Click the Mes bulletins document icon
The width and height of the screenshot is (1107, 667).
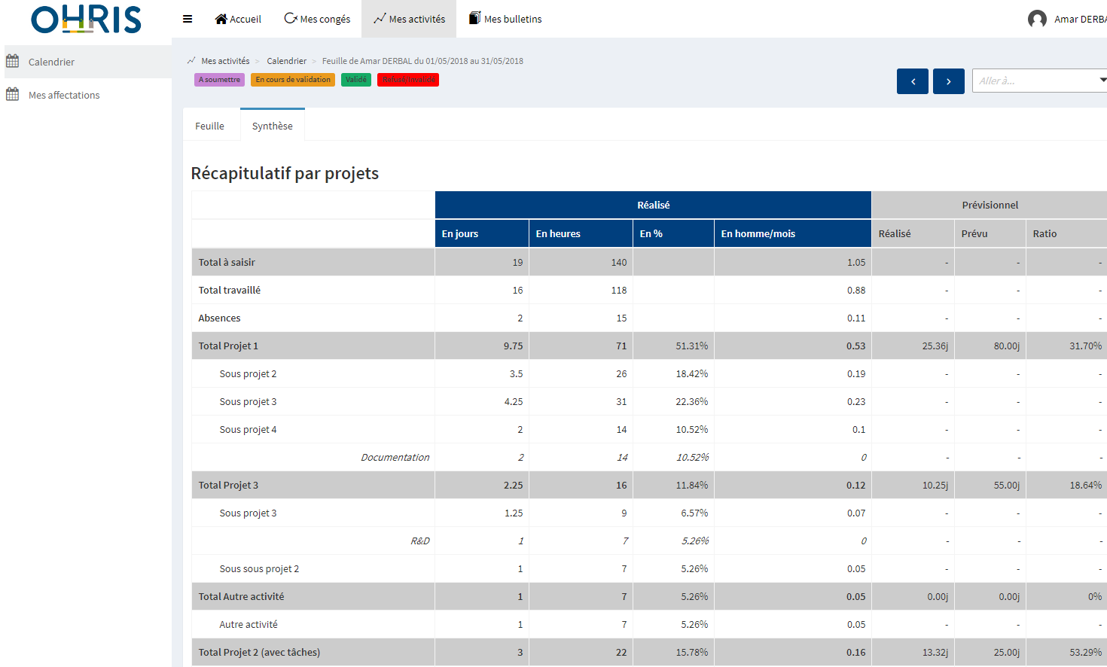point(474,18)
